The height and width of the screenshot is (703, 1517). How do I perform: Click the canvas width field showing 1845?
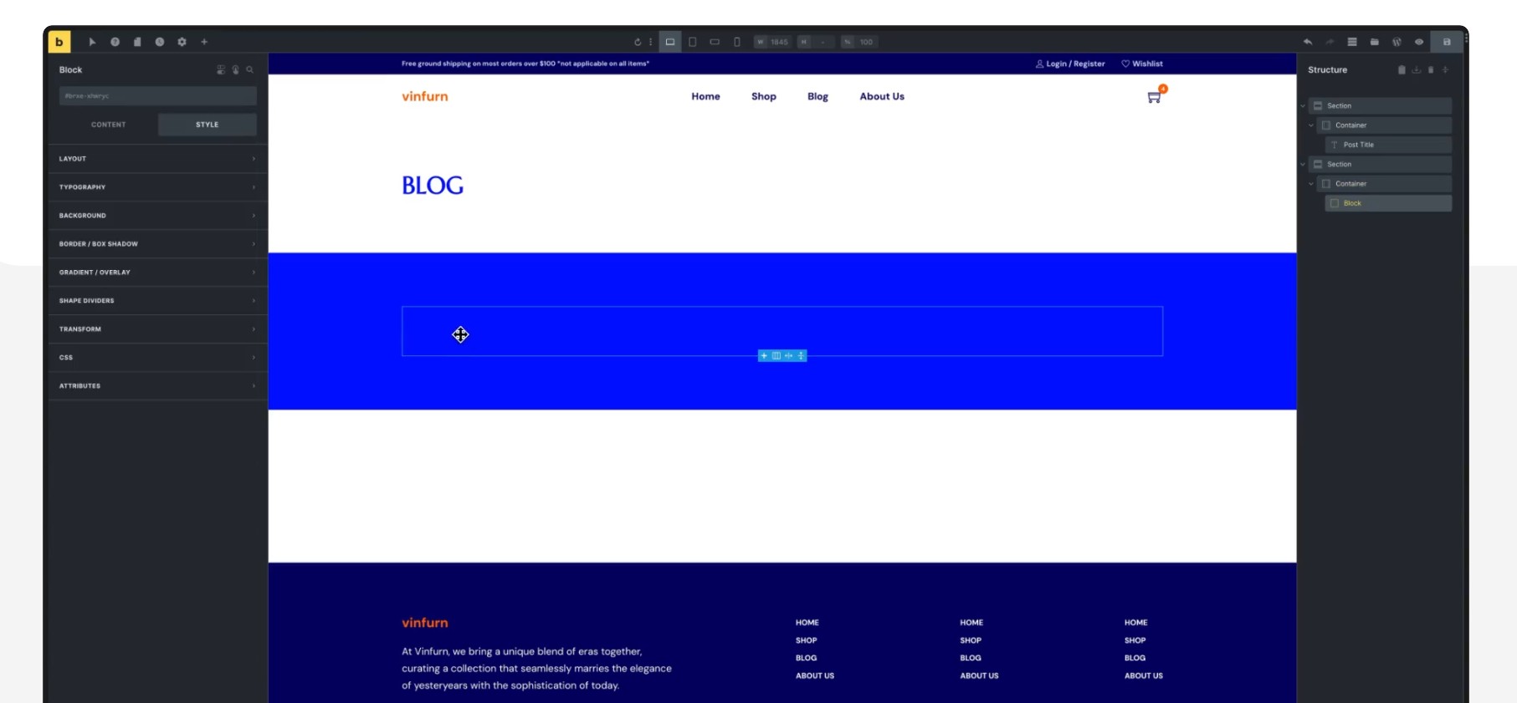[x=772, y=42]
